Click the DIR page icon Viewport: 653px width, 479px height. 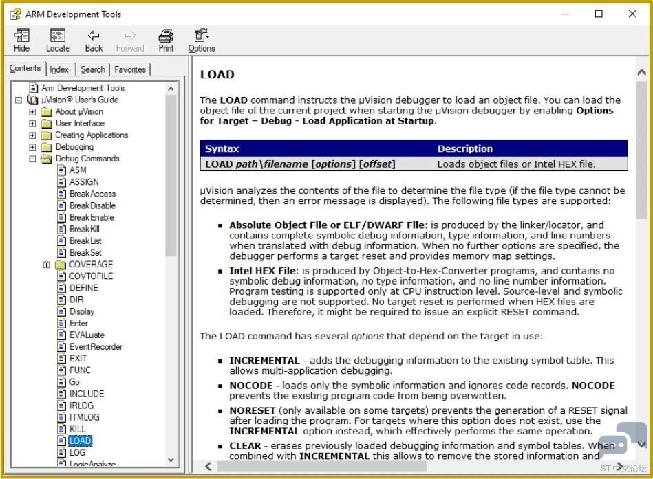[62, 300]
